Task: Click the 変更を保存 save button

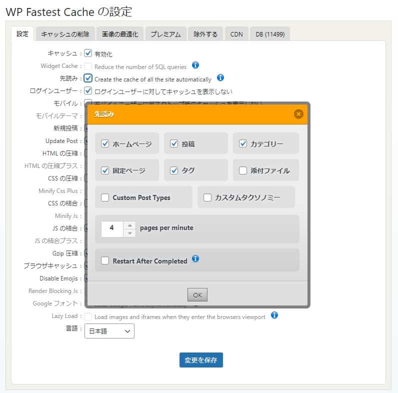Action: [201, 360]
